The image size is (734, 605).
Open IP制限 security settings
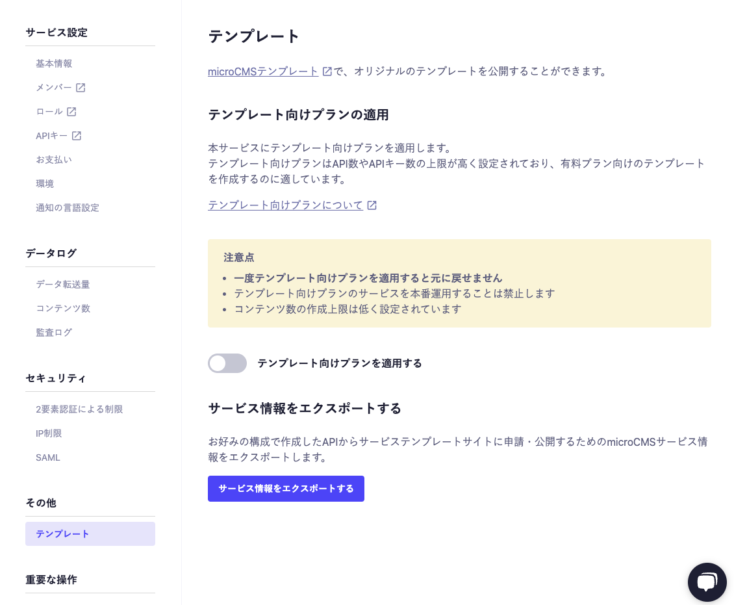pyautogui.click(x=49, y=433)
